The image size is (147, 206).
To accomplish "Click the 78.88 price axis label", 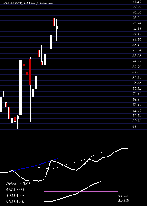I will click(137, 83).
